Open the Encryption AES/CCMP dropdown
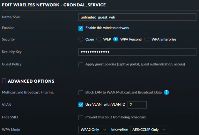199x135 pixels. point(149,130)
